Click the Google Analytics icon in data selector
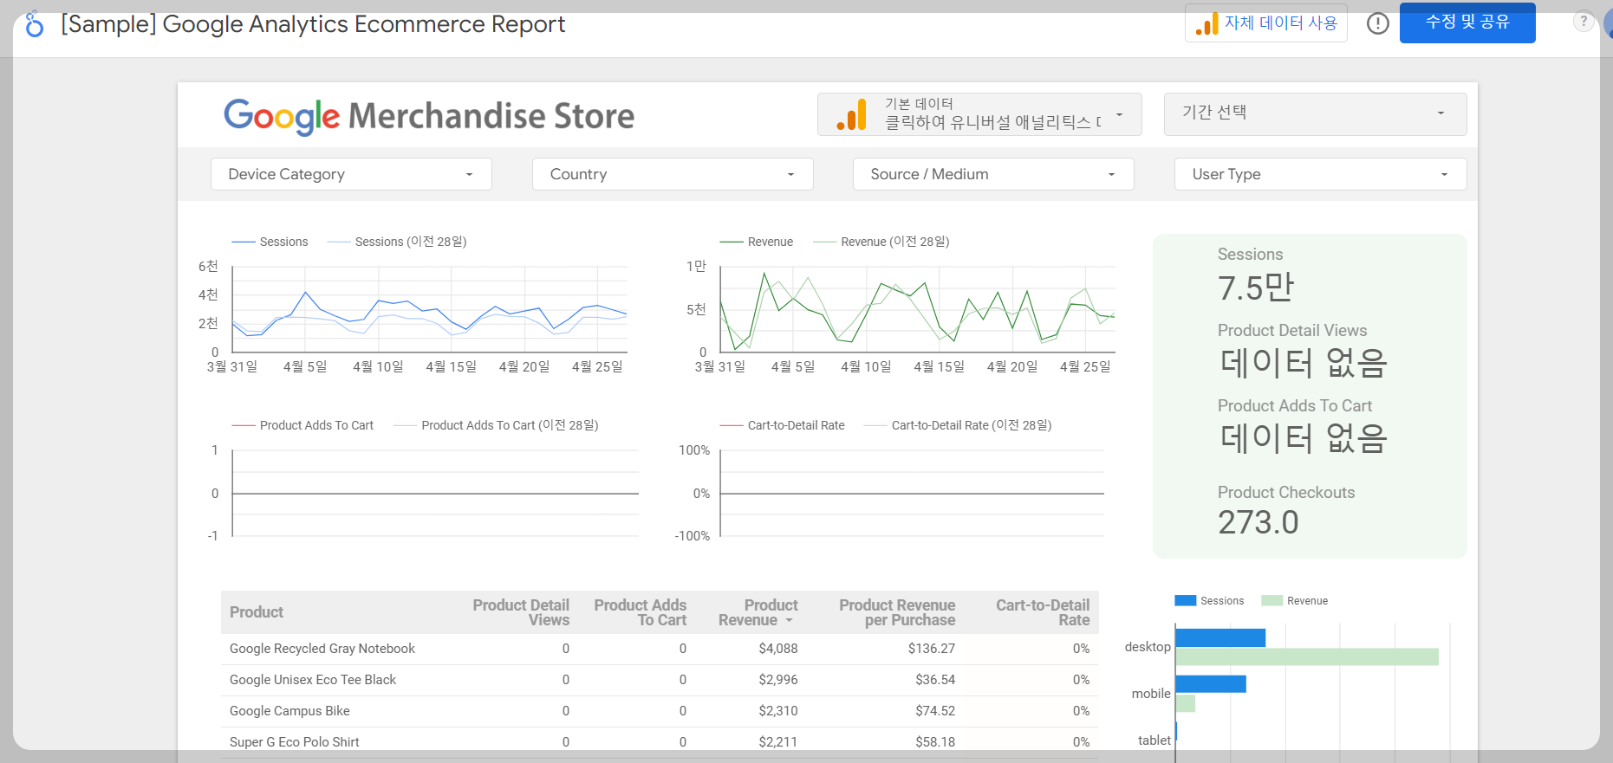 click(x=852, y=115)
